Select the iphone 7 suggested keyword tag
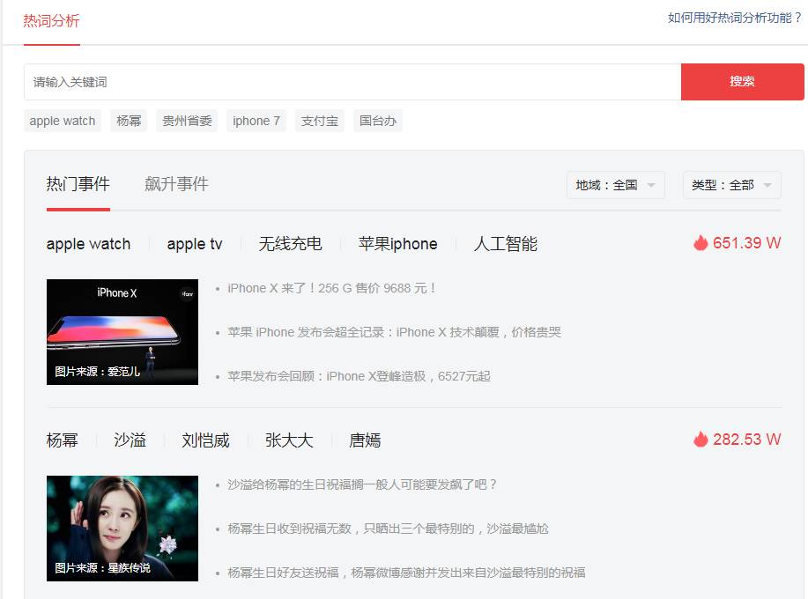The width and height of the screenshot is (808, 599). (256, 121)
